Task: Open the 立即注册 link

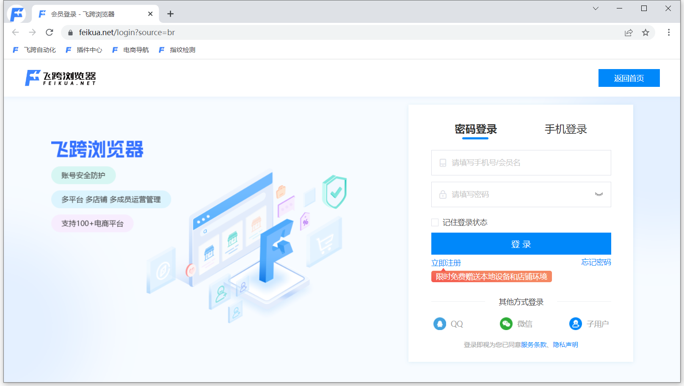Action: tap(446, 263)
